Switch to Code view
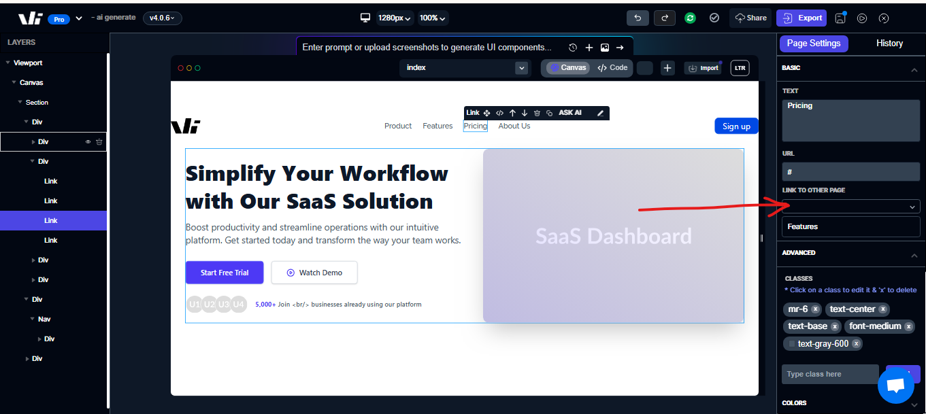 pos(612,68)
